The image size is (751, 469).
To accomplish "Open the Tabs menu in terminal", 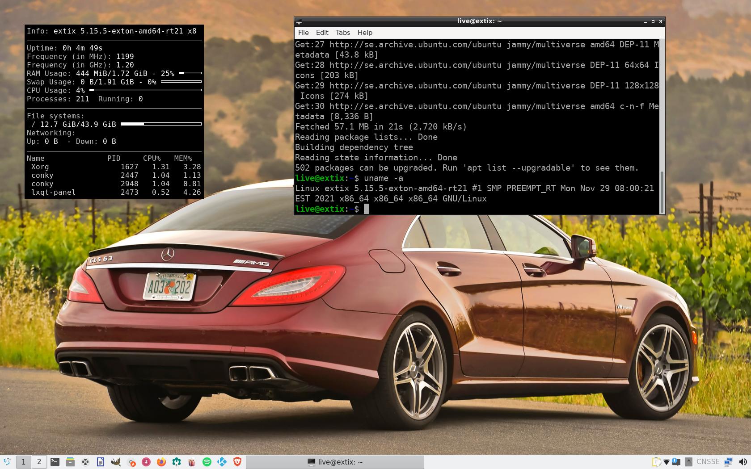I will click(x=343, y=33).
